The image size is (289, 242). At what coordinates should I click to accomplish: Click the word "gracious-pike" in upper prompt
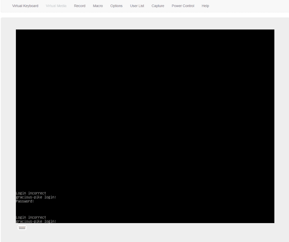tap(29, 197)
